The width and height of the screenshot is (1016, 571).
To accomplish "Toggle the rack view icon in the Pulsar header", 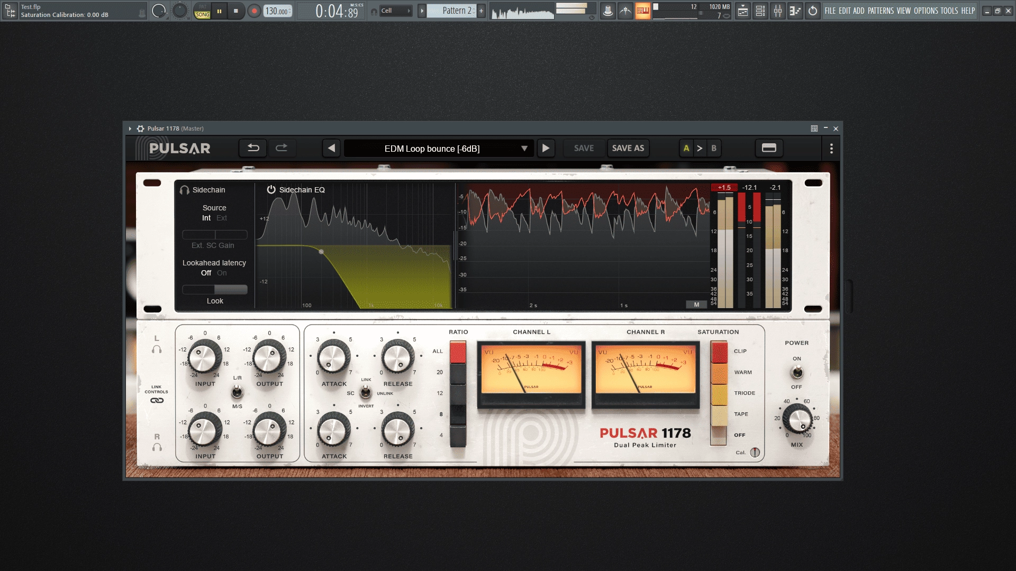I will click(x=769, y=148).
